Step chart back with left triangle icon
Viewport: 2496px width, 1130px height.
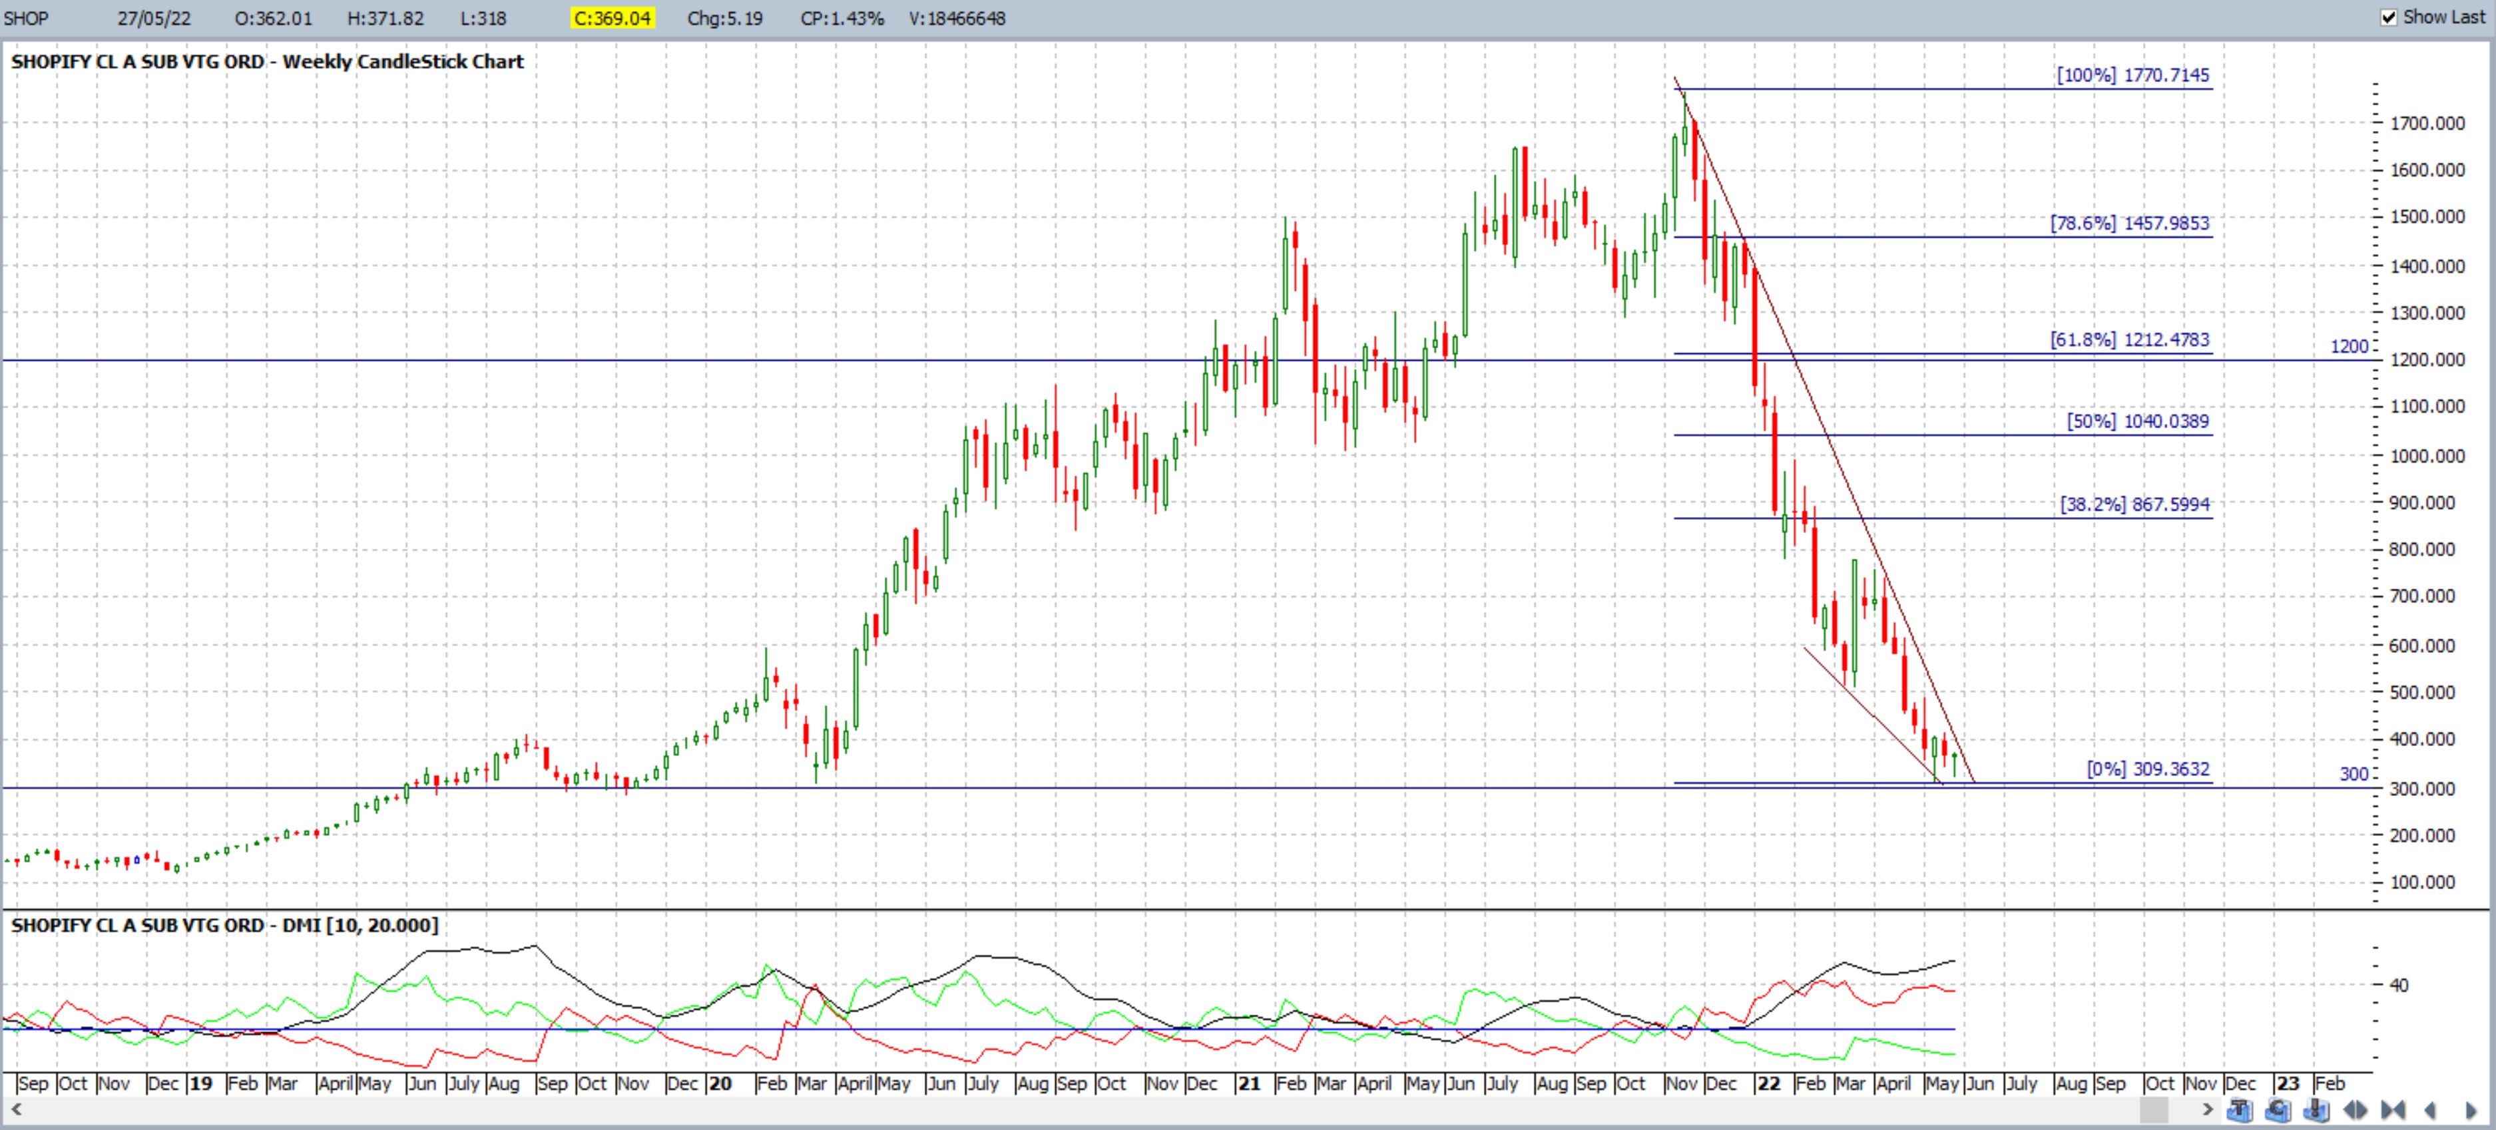coord(2430,1109)
